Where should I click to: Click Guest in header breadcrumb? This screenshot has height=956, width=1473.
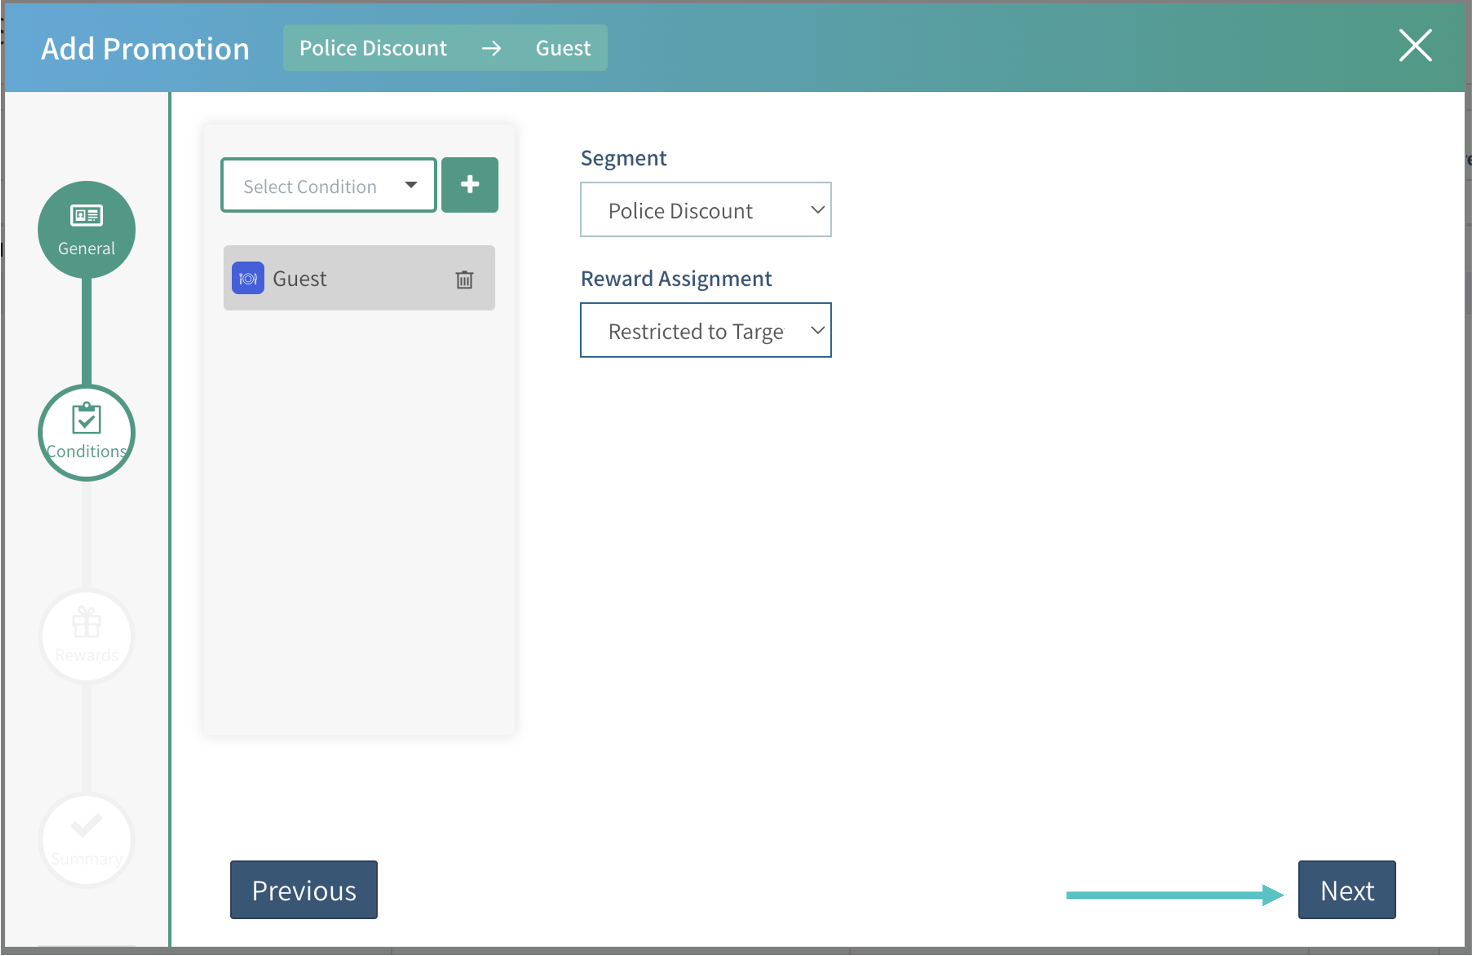coord(563,48)
